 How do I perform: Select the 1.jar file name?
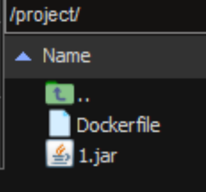point(98,156)
